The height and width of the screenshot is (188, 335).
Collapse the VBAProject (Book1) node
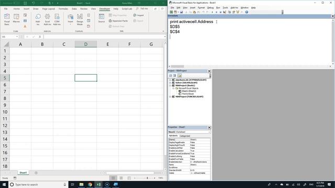[170, 86]
